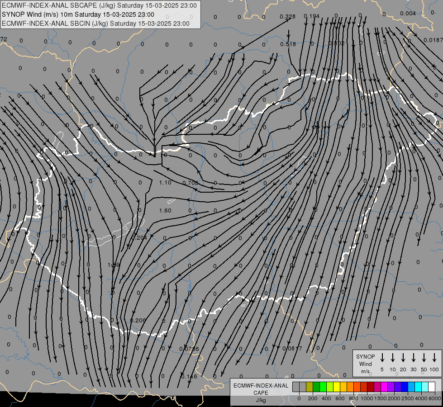Click the 0.194 value on the map

pos(312,16)
